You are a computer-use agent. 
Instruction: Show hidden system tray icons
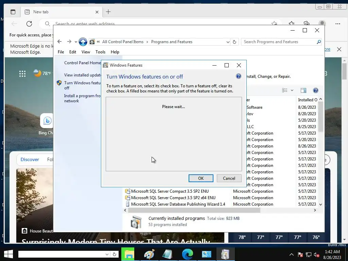click(x=292, y=255)
